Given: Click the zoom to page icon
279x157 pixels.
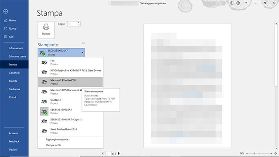Looking at the screenshot, I should 276,154.
